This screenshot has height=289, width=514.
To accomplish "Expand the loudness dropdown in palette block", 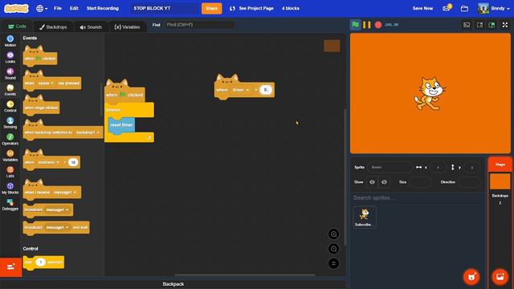I will click(x=48, y=162).
